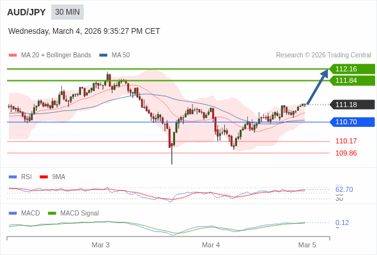Click the RSI value 62.70
377x255 pixels.
pos(344,189)
